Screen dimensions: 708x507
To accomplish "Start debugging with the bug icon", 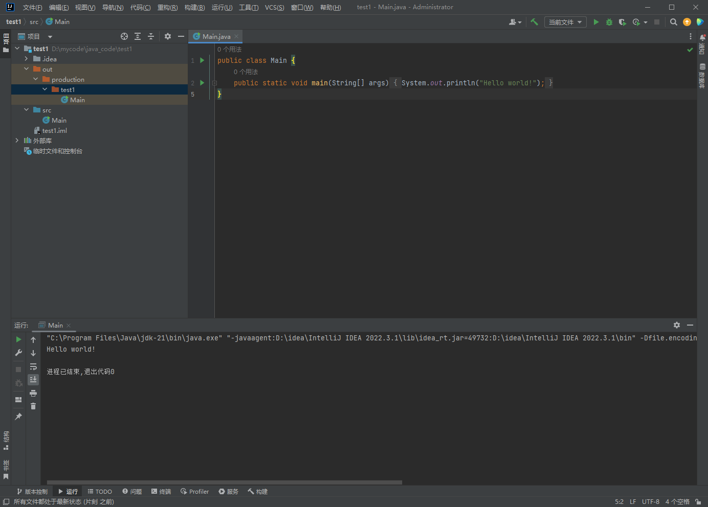I will coord(609,22).
